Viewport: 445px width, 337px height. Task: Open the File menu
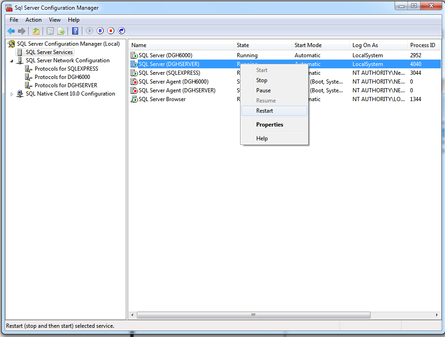(14, 20)
